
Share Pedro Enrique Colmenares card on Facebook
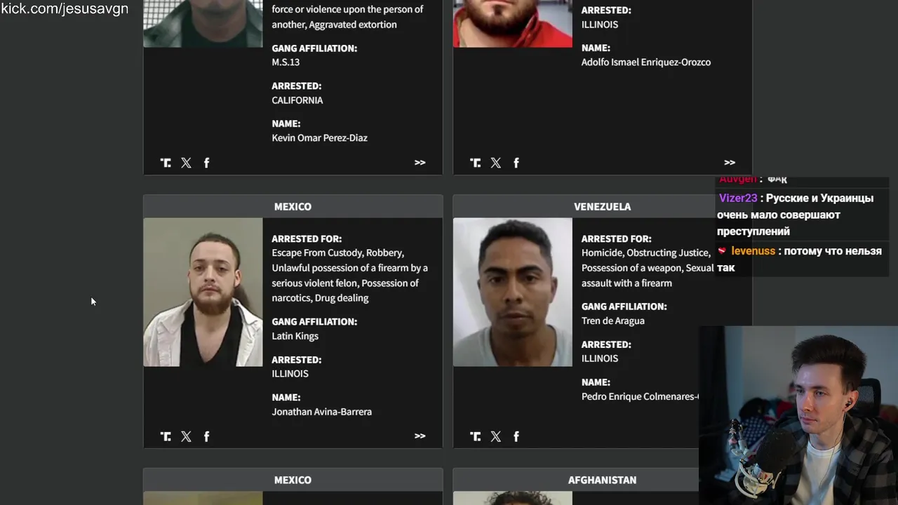coord(516,436)
